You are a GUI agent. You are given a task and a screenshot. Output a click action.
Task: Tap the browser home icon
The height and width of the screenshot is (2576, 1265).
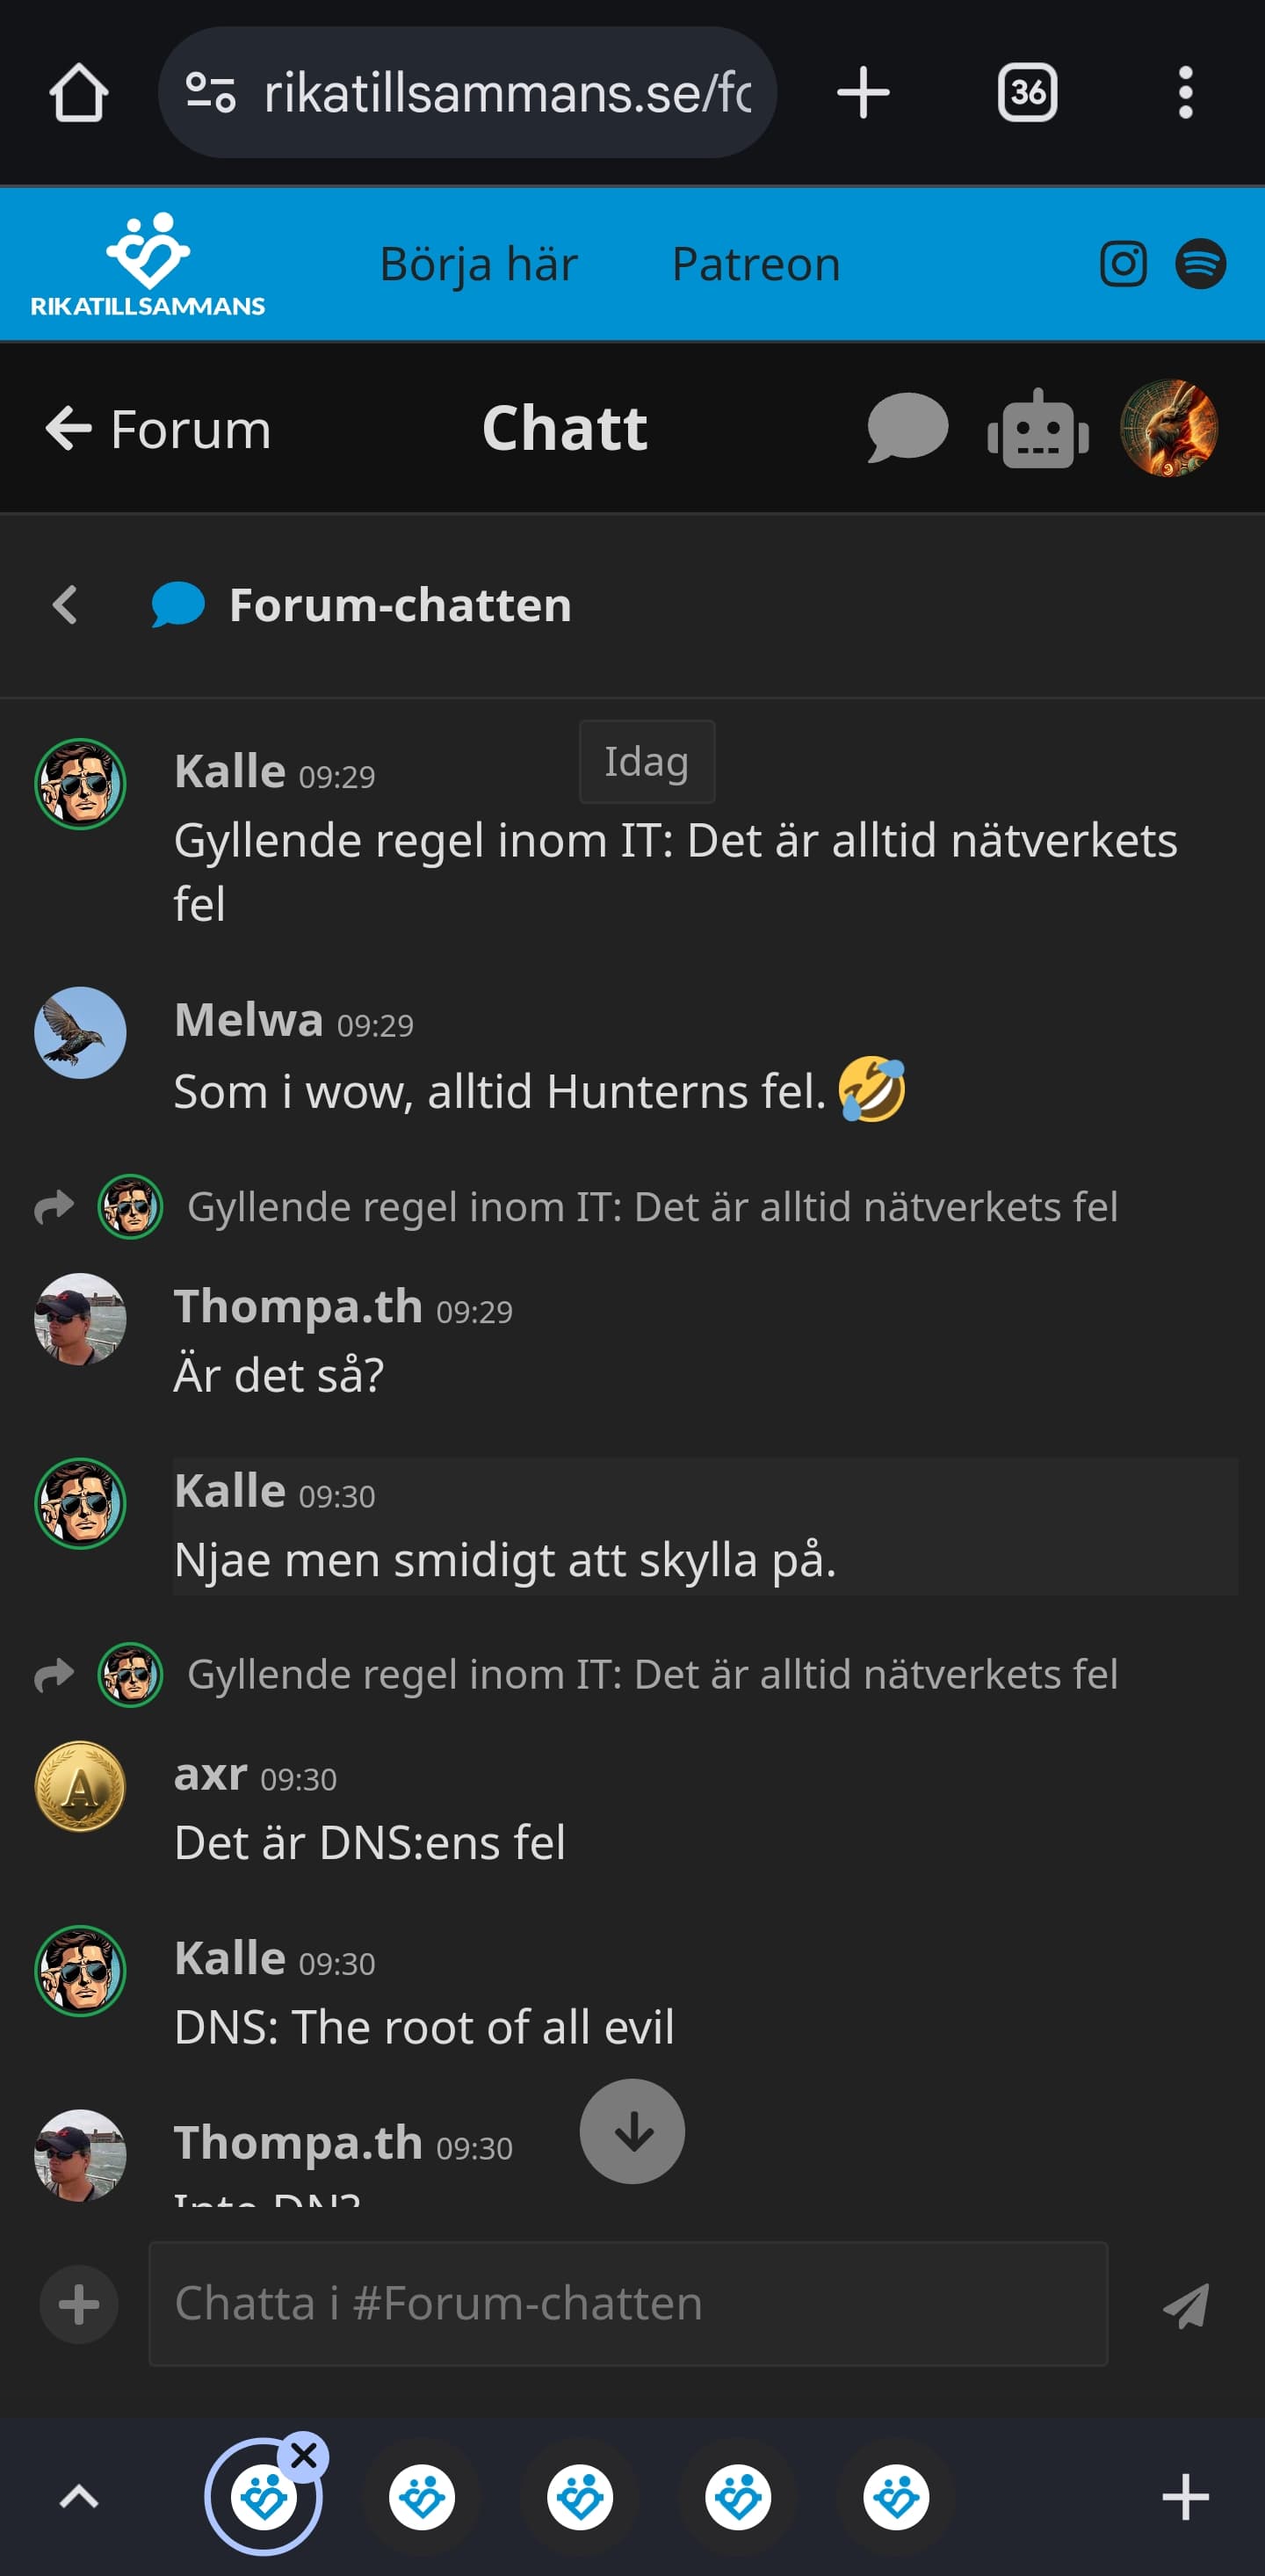click(79, 93)
